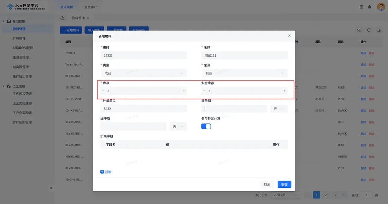Click the user avatar in the top right
Image resolution: width=388 pixels, height=204 pixels.
click(x=381, y=6)
